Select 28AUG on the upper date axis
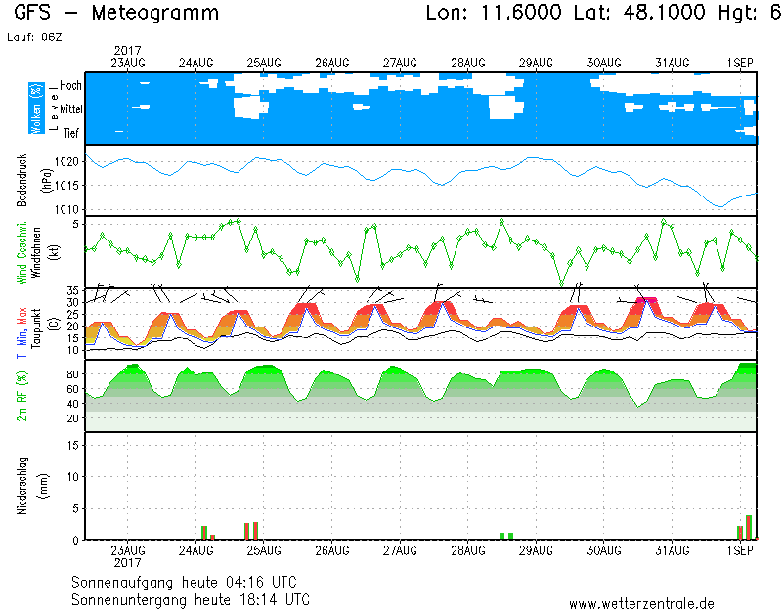The height and width of the screenshot is (611, 782). (x=468, y=64)
